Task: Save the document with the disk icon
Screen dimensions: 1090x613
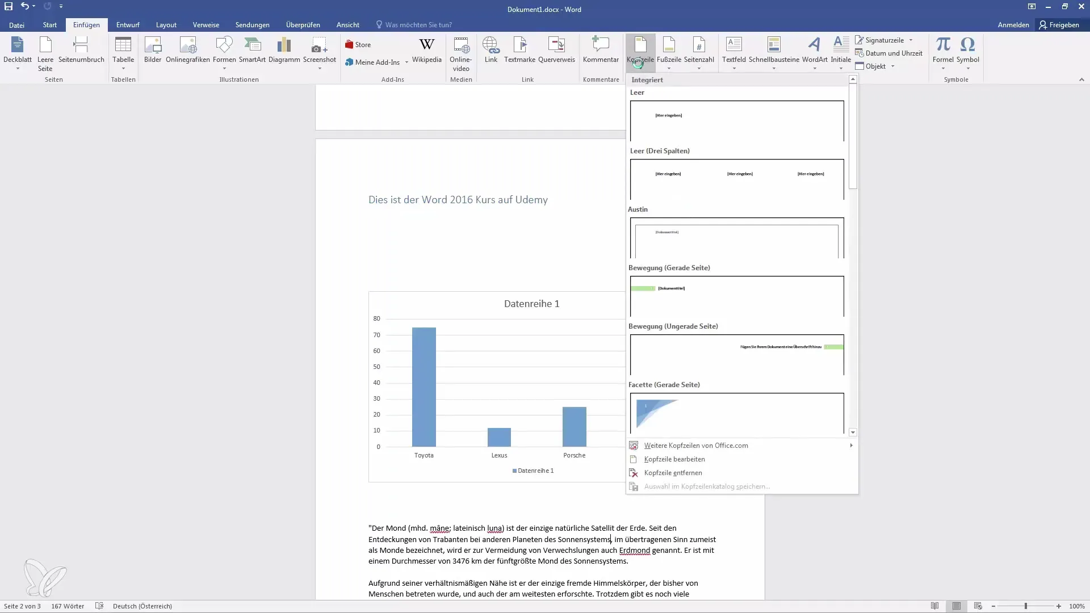Action: [9, 6]
